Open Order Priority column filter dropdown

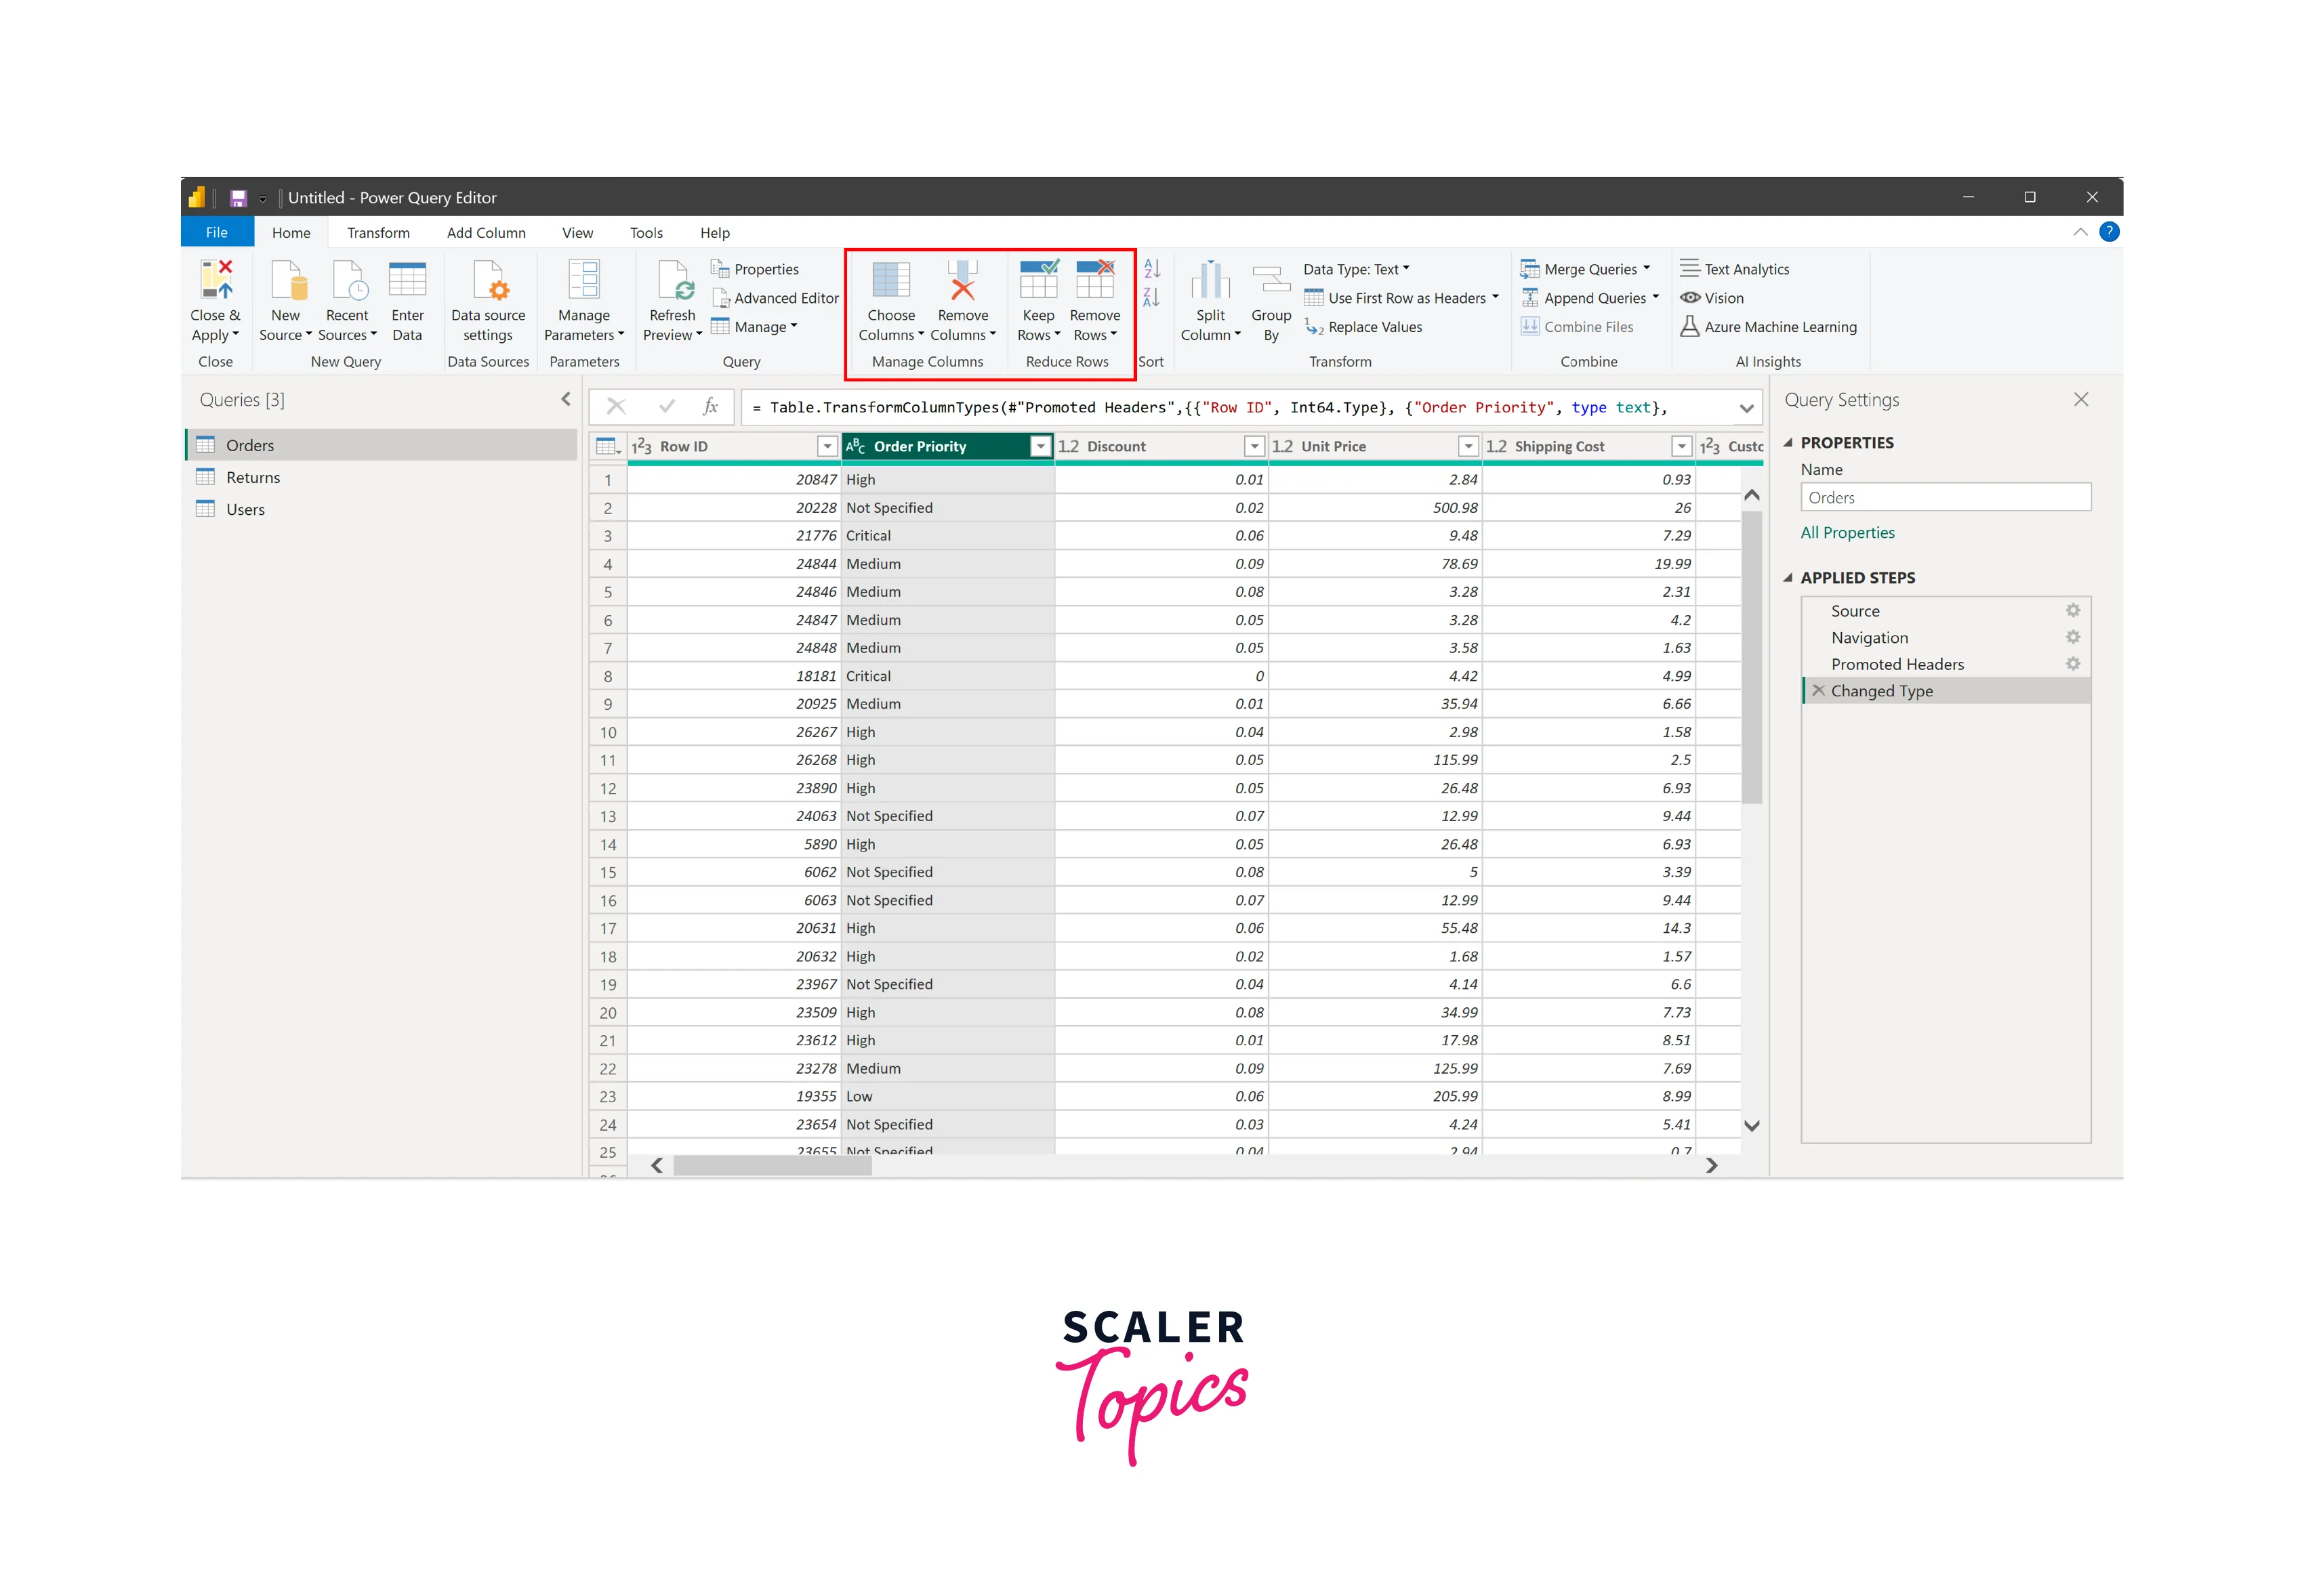click(x=1040, y=446)
